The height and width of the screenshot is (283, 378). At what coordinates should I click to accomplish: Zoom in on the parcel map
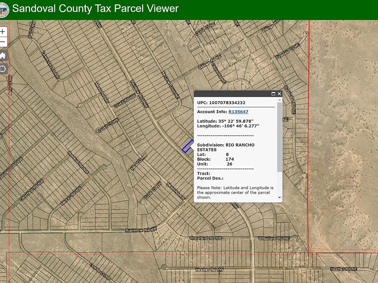point(3,31)
